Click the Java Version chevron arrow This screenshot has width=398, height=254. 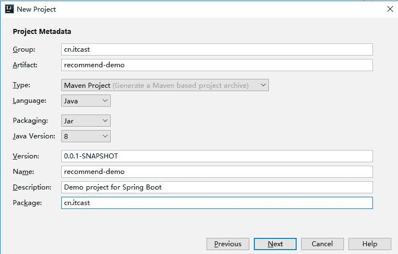click(x=105, y=136)
